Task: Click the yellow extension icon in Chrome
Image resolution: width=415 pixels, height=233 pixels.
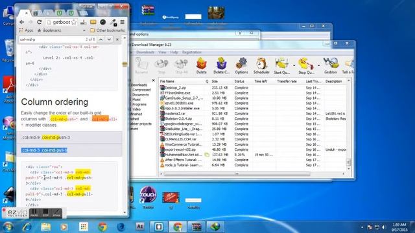Action: 93,22
